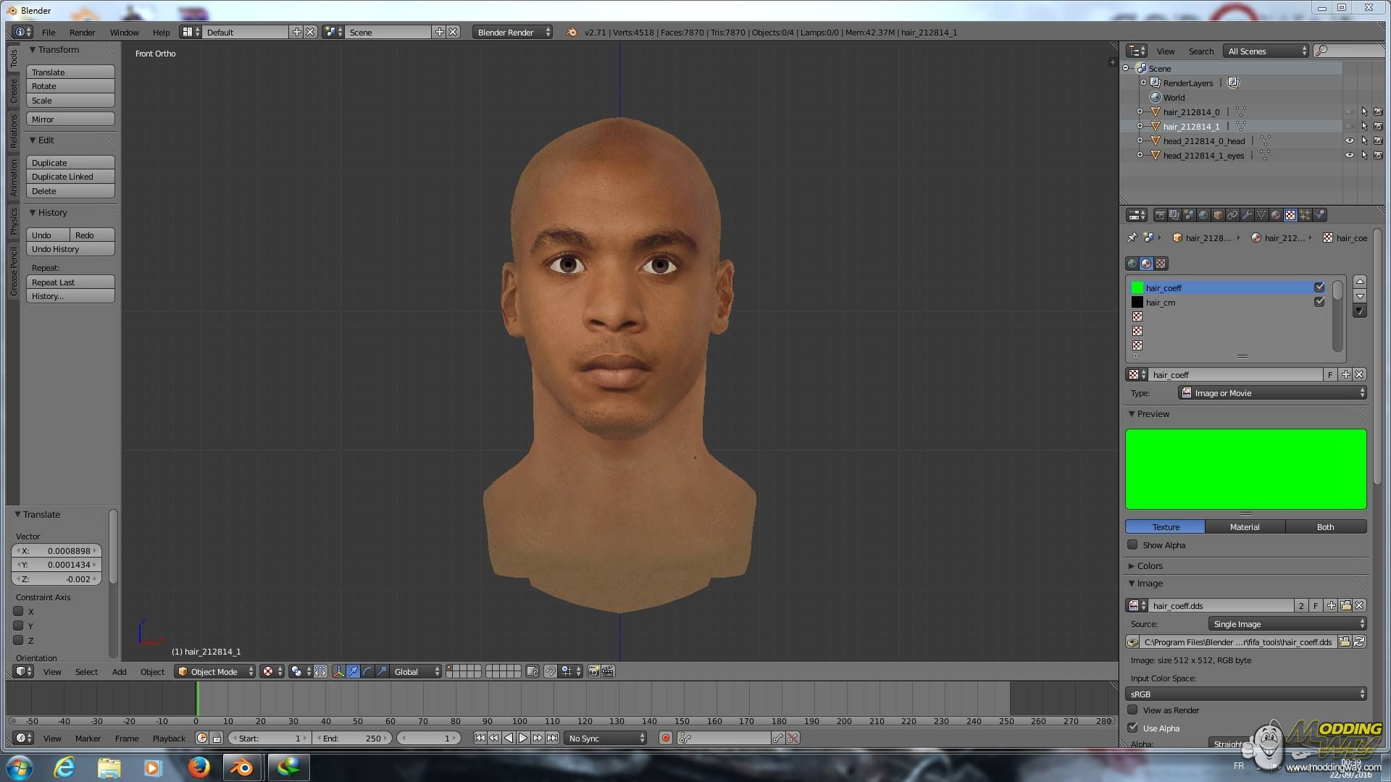Open the Render properties camera tab
The width and height of the screenshot is (1391, 782).
(x=1161, y=215)
